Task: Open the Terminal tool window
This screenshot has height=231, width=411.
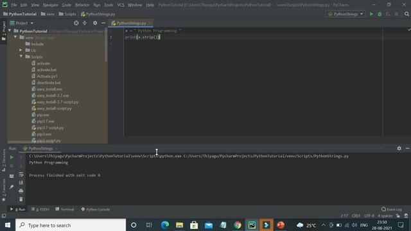Action: pyautogui.click(x=64, y=209)
